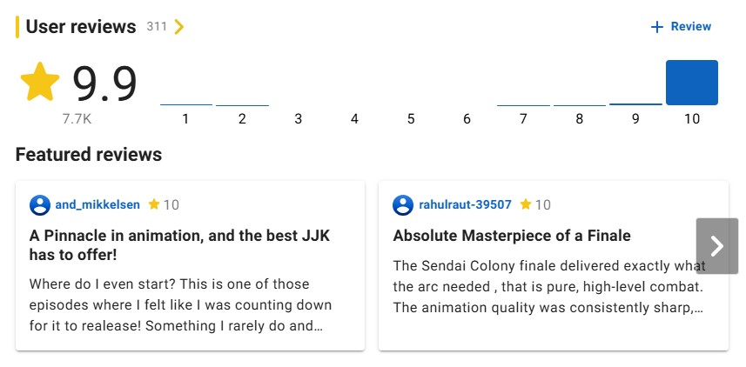746x367 pixels.
Task: Click the plus Review button
Action: click(x=681, y=27)
